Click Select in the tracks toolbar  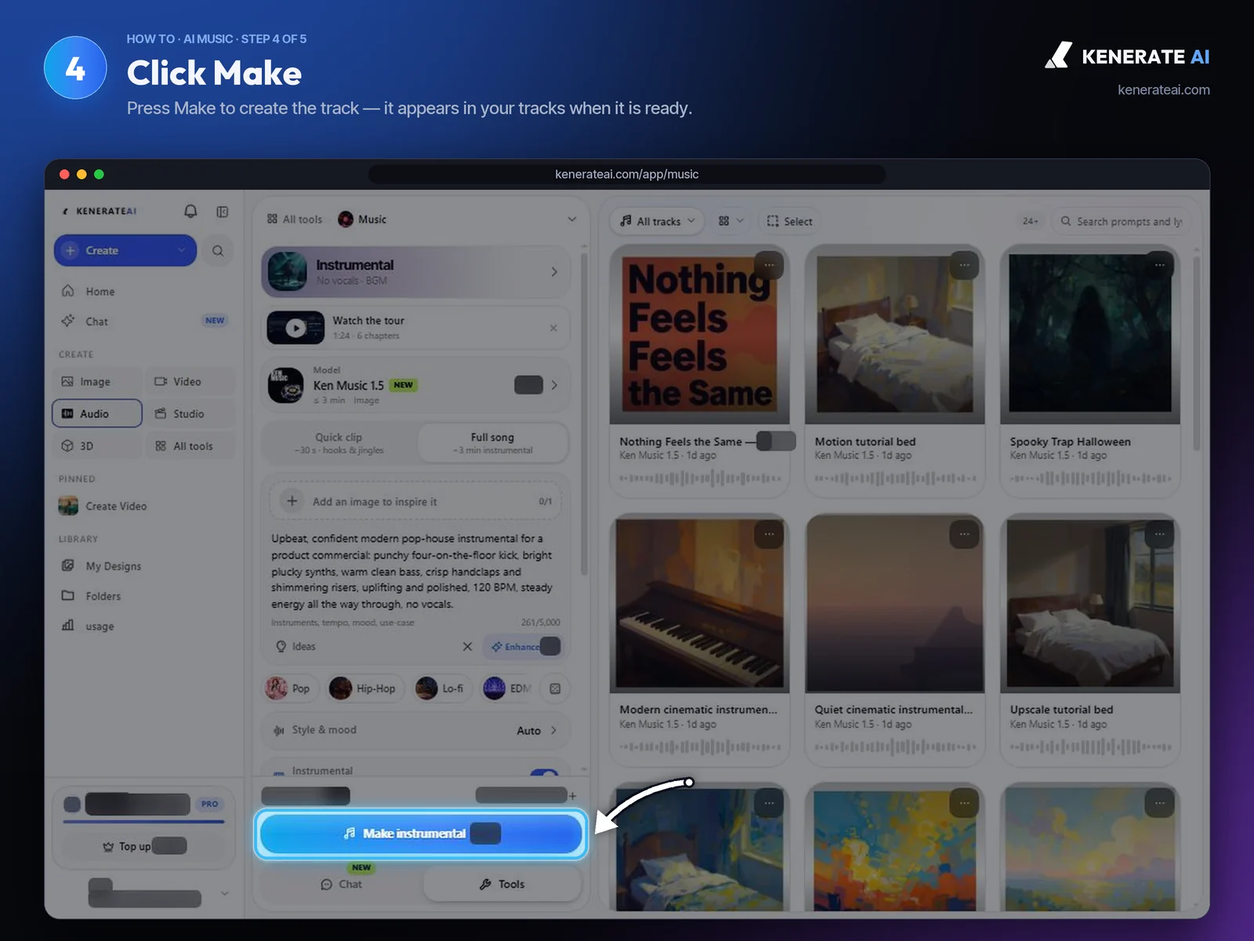click(x=790, y=221)
